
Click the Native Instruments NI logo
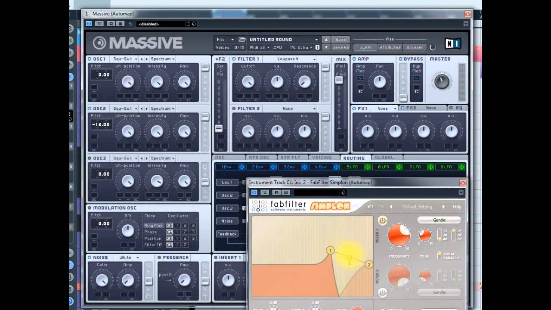coord(452,43)
